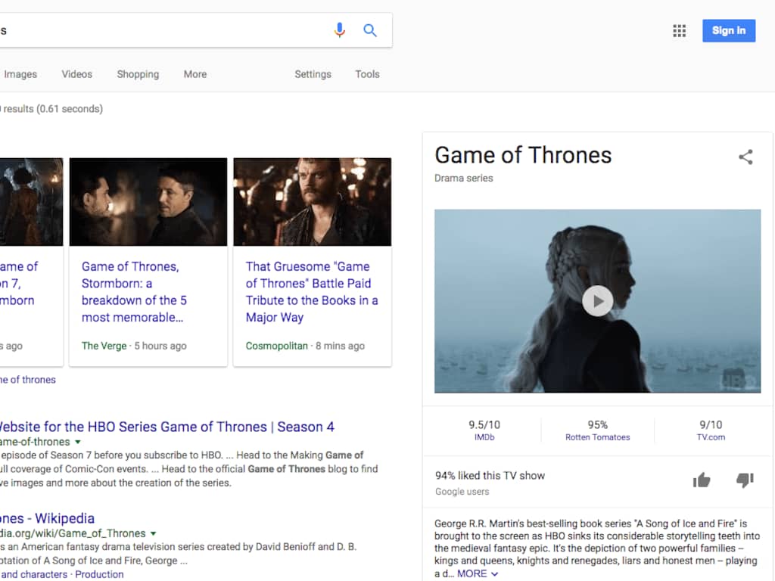The height and width of the screenshot is (581, 775).
Task: Click the voice search microphone icon
Action: tap(340, 30)
